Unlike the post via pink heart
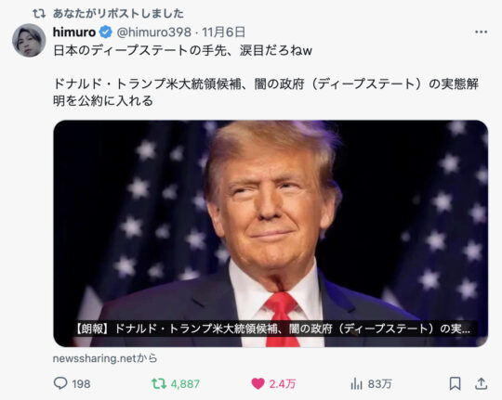Image resolution: width=502 pixels, height=400 pixels. click(x=258, y=383)
